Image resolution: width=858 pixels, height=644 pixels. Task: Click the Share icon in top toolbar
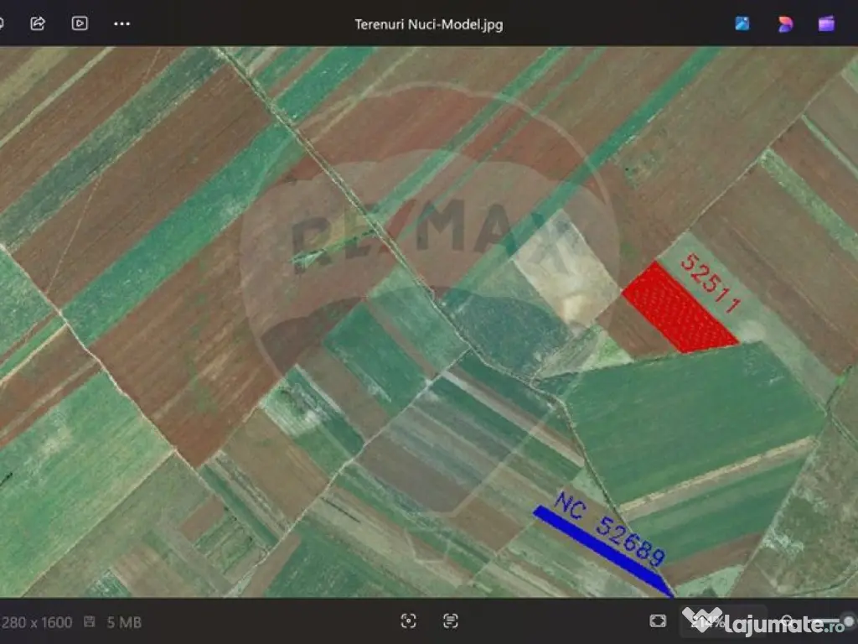click(x=38, y=23)
